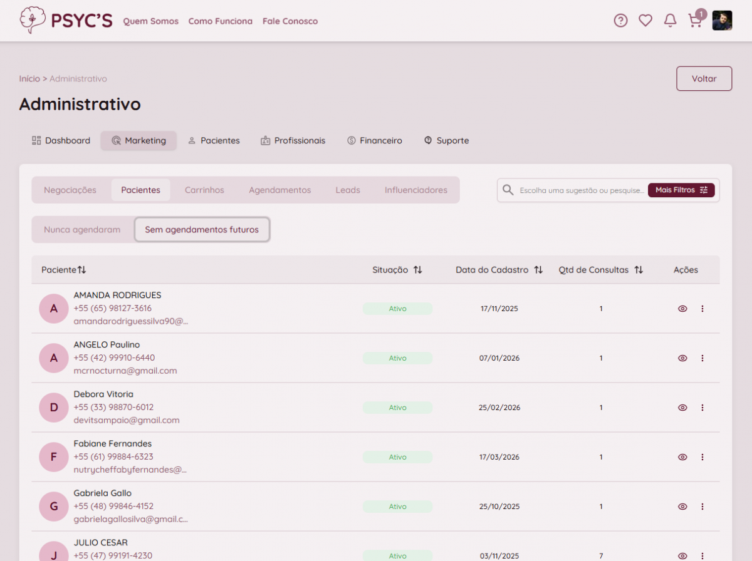View Amanda Rodrigues details eye icon
752x561 pixels.
pyautogui.click(x=682, y=309)
